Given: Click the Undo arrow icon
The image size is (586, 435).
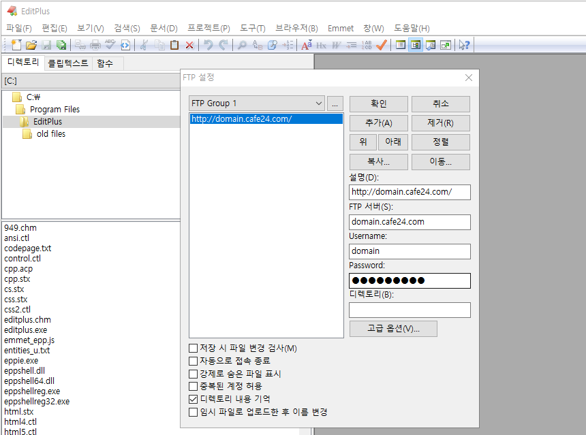Looking at the screenshot, I should click(x=208, y=45).
